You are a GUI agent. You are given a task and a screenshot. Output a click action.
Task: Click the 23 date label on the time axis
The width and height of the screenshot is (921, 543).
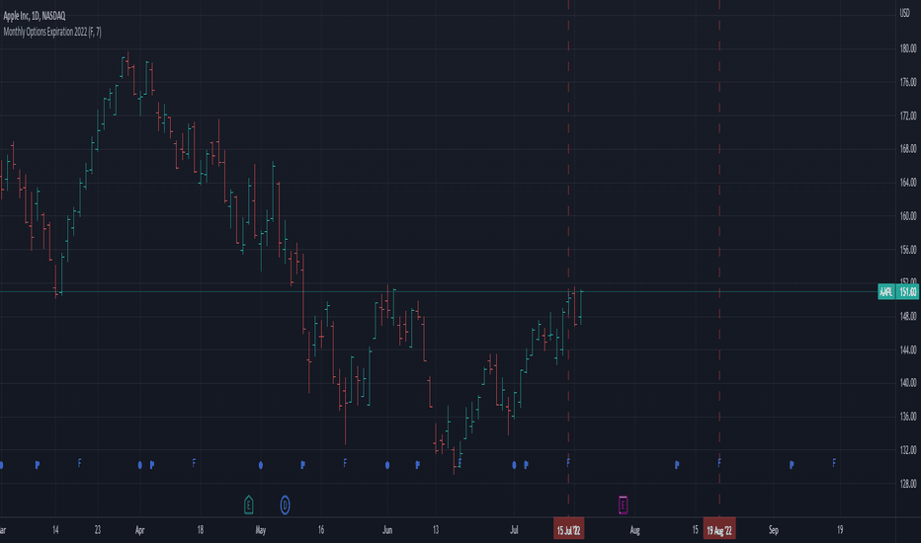click(98, 530)
